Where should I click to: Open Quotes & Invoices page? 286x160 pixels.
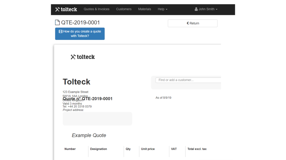96,9
